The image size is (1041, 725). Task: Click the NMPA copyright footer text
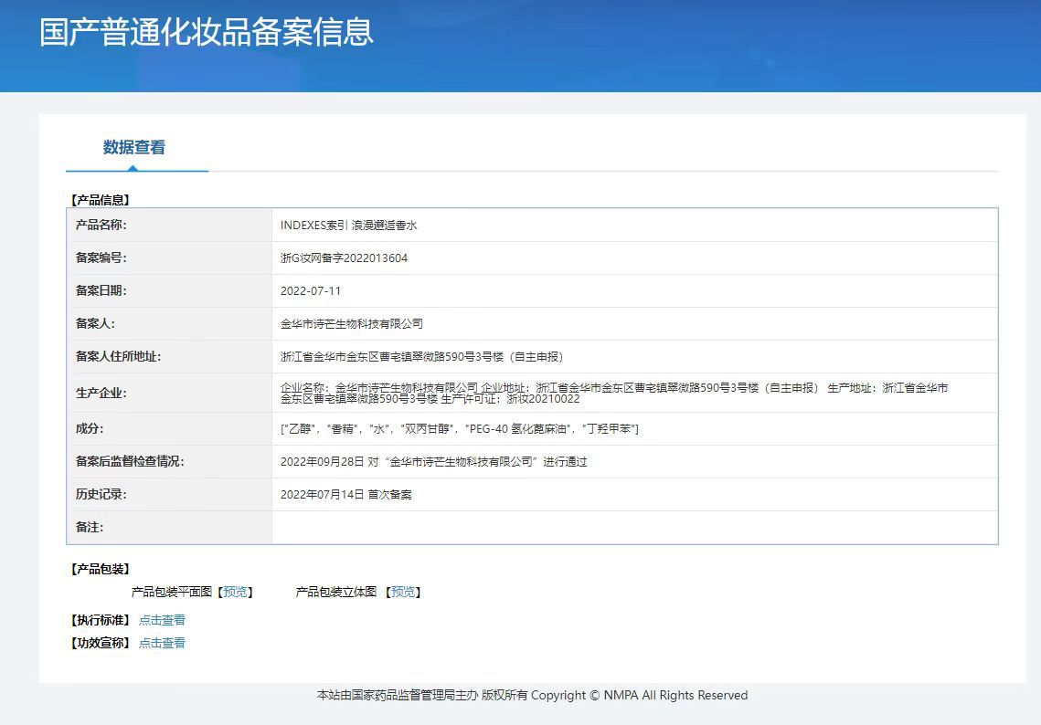[532, 696]
